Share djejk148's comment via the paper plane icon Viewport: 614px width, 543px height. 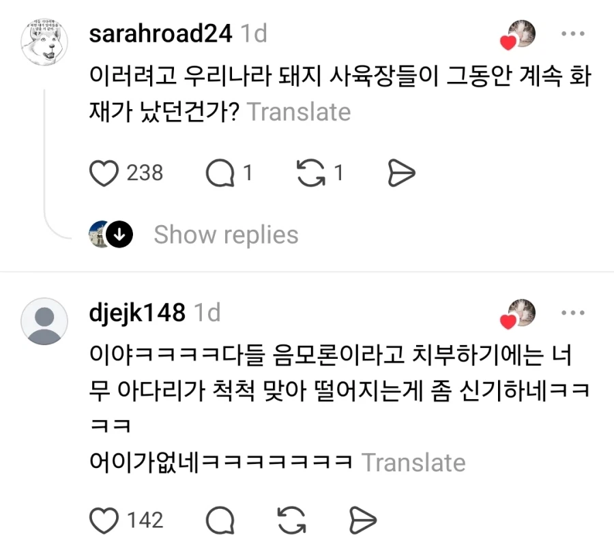coord(363,520)
